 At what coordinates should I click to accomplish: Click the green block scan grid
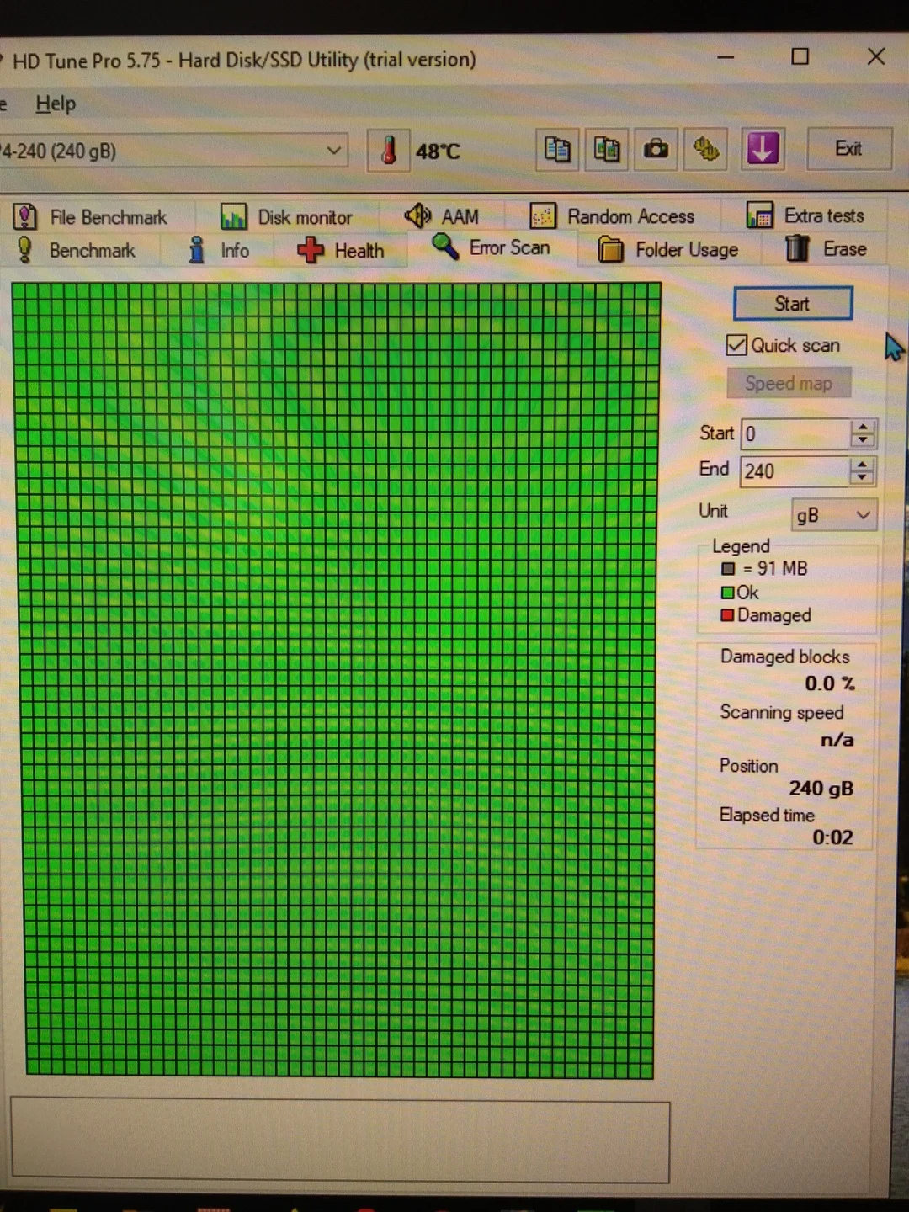pyautogui.click(x=337, y=680)
